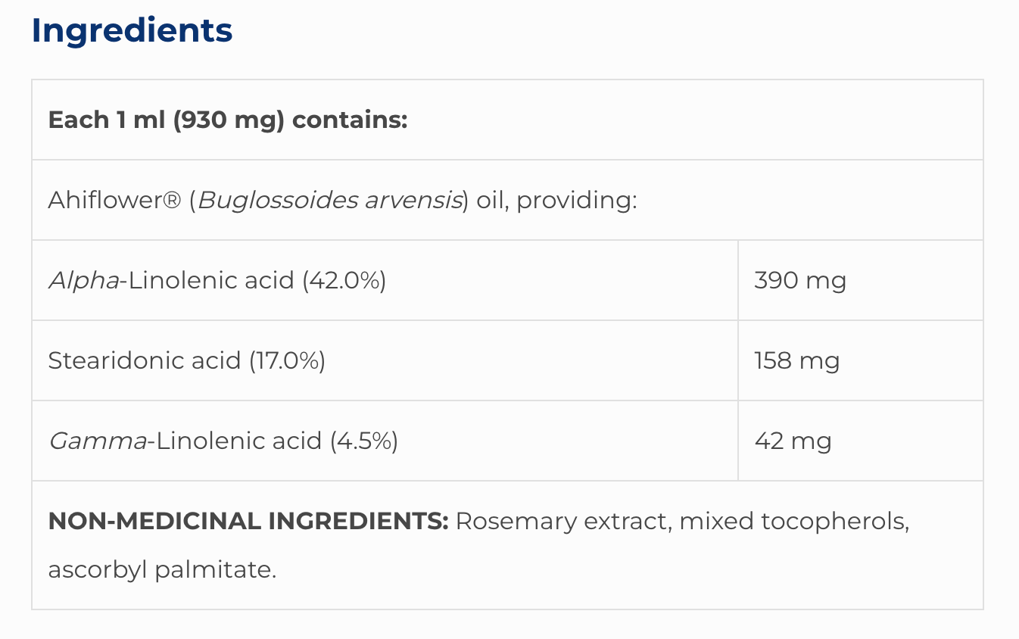
Task: Select the Alpha-Linolenic "(42.0%)" percentage
Action: point(344,281)
